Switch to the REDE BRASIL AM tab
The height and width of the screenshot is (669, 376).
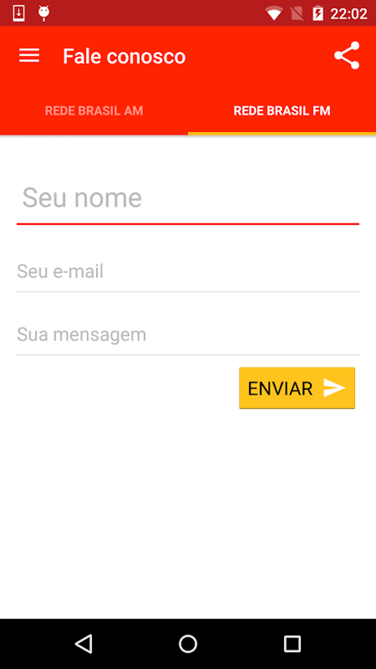click(x=94, y=111)
